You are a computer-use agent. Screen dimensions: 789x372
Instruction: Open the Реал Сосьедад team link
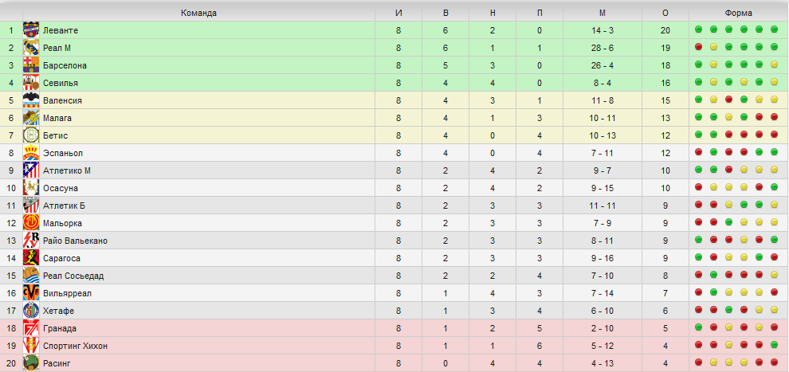[73, 276]
